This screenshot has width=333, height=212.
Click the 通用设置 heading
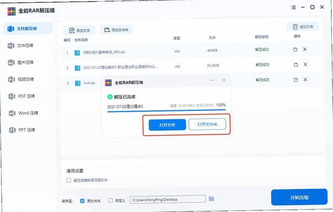pos(75,171)
